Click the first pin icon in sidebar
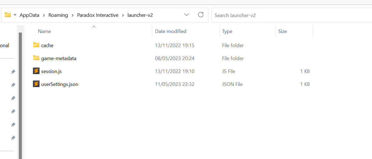372x159 pixels. (x=13, y=72)
